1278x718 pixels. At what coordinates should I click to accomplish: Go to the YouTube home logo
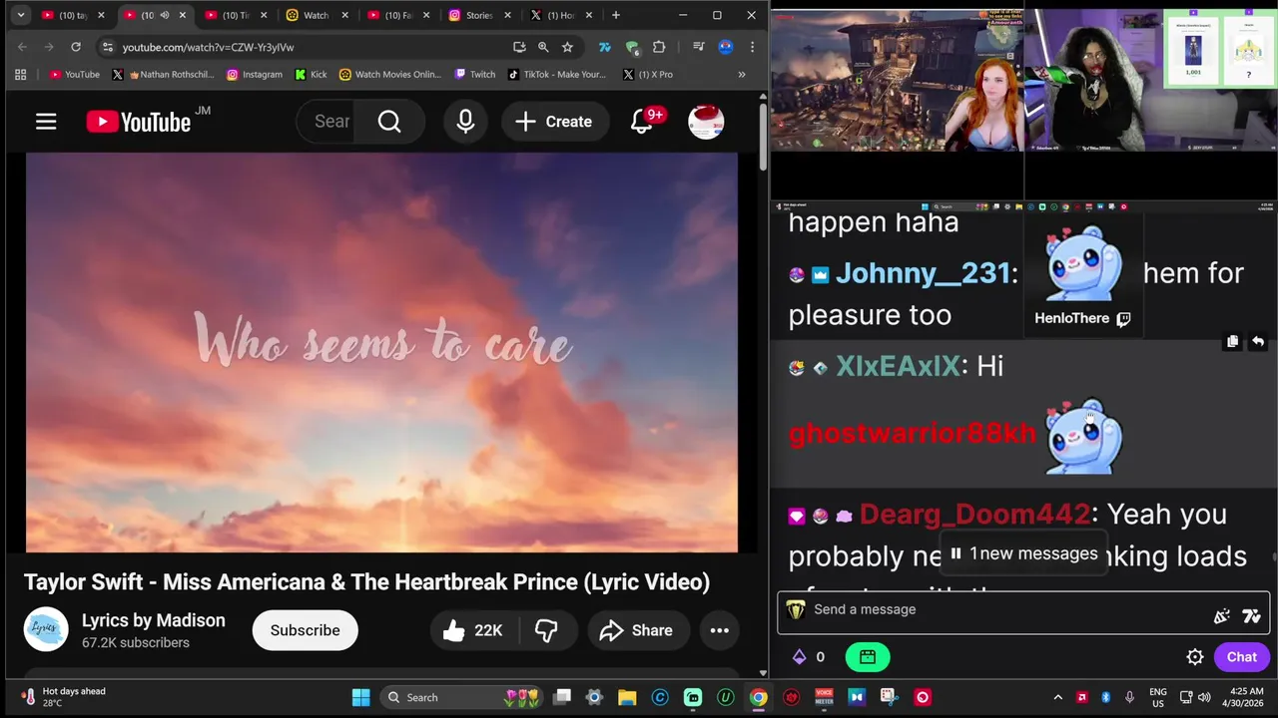pyautogui.click(x=138, y=122)
